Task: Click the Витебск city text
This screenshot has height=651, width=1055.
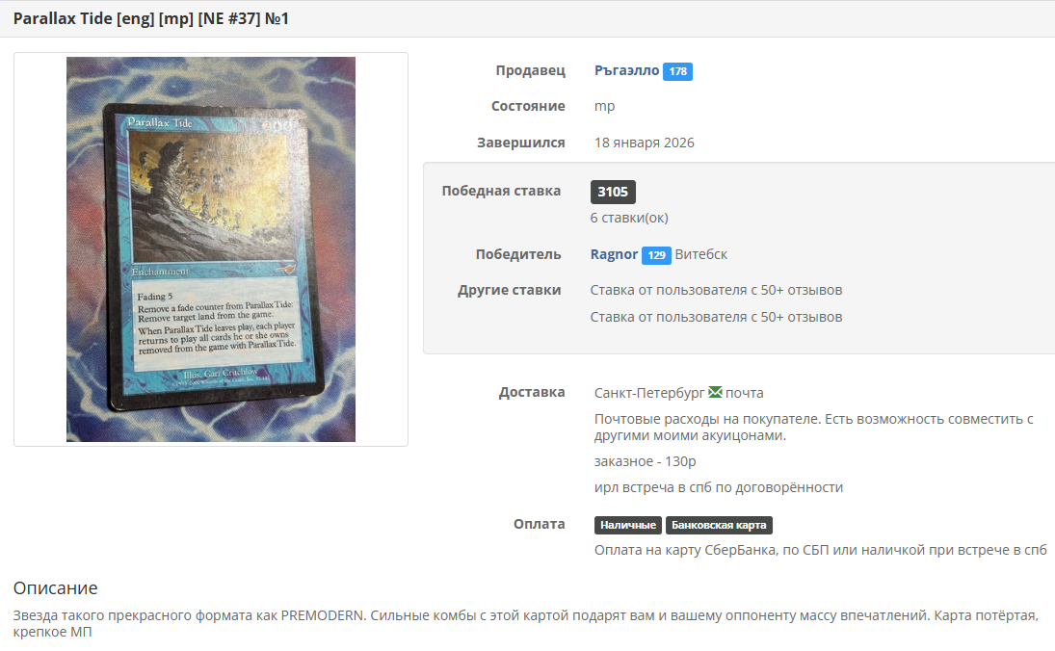Action: click(701, 254)
